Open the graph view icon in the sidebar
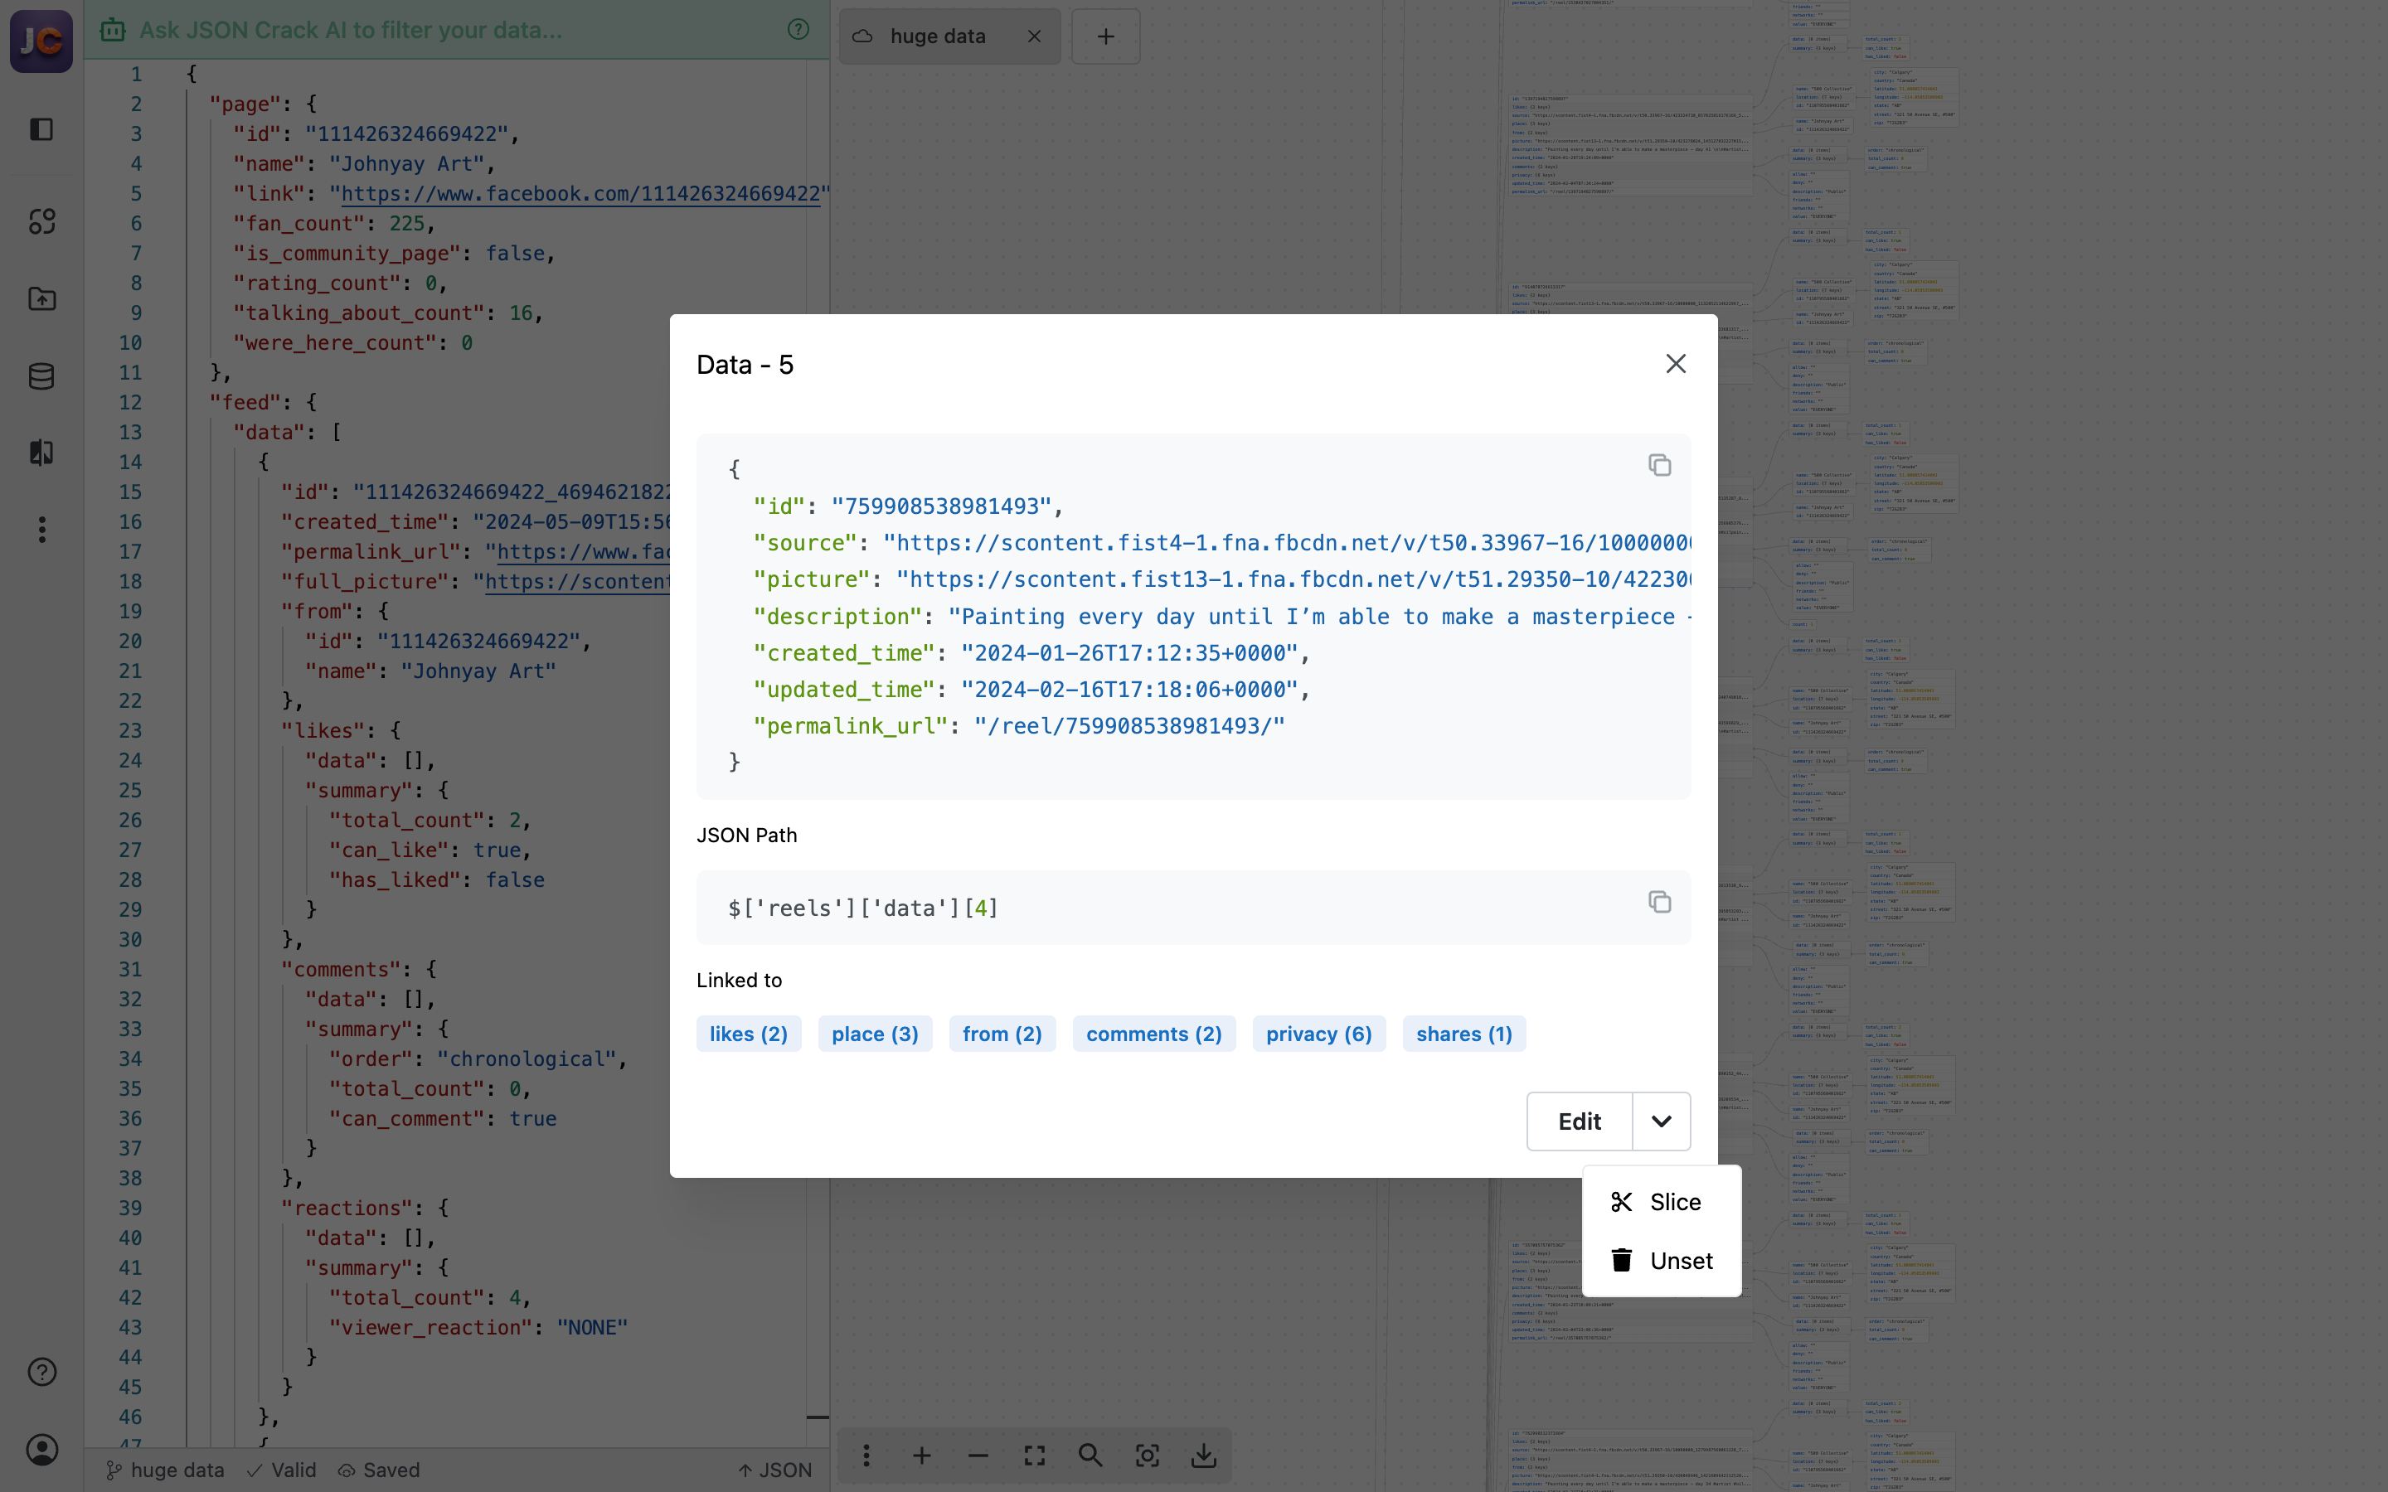 pyautogui.click(x=41, y=222)
